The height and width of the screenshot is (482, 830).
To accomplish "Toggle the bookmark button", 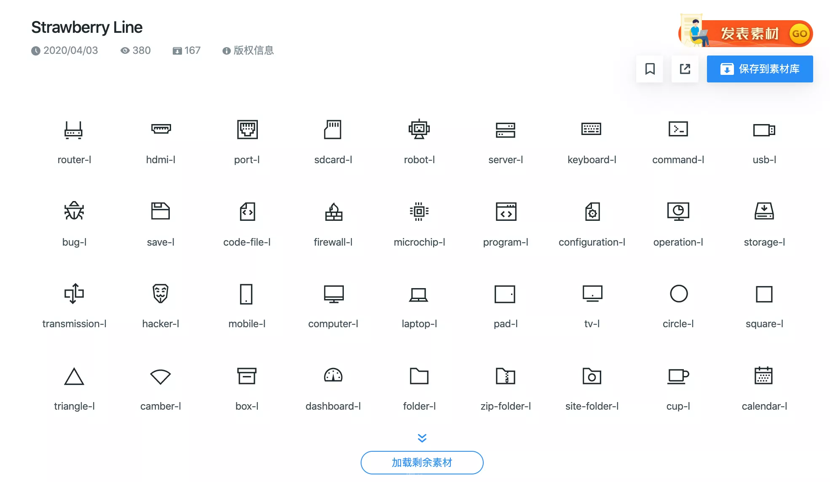I will click(x=650, y=69).
